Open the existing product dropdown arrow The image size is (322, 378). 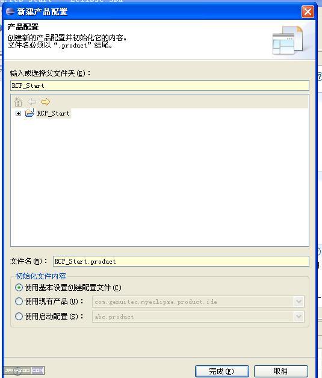(x=299, y=302)
